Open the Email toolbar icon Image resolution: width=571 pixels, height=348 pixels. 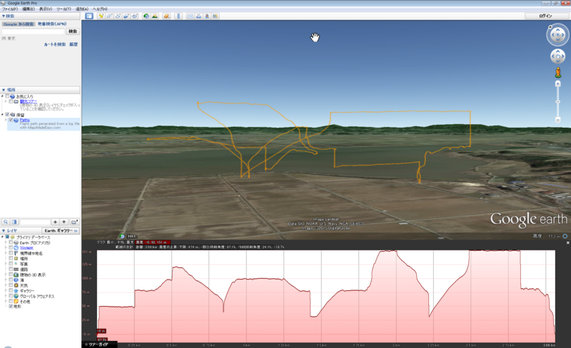coord(190,16)
